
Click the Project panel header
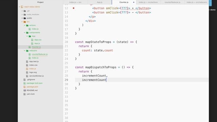40,2
